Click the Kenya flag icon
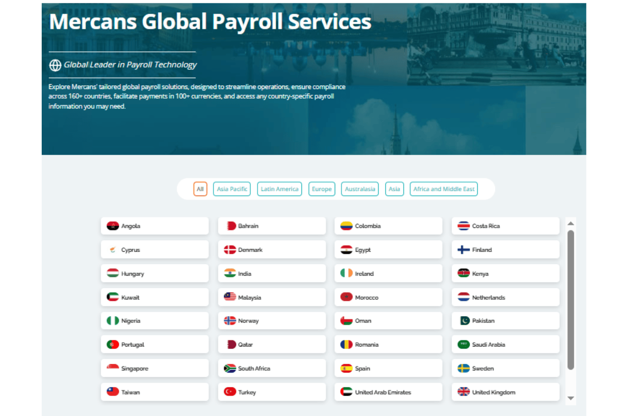The width and height of the screenshot is (624, 416). point(463,274)
